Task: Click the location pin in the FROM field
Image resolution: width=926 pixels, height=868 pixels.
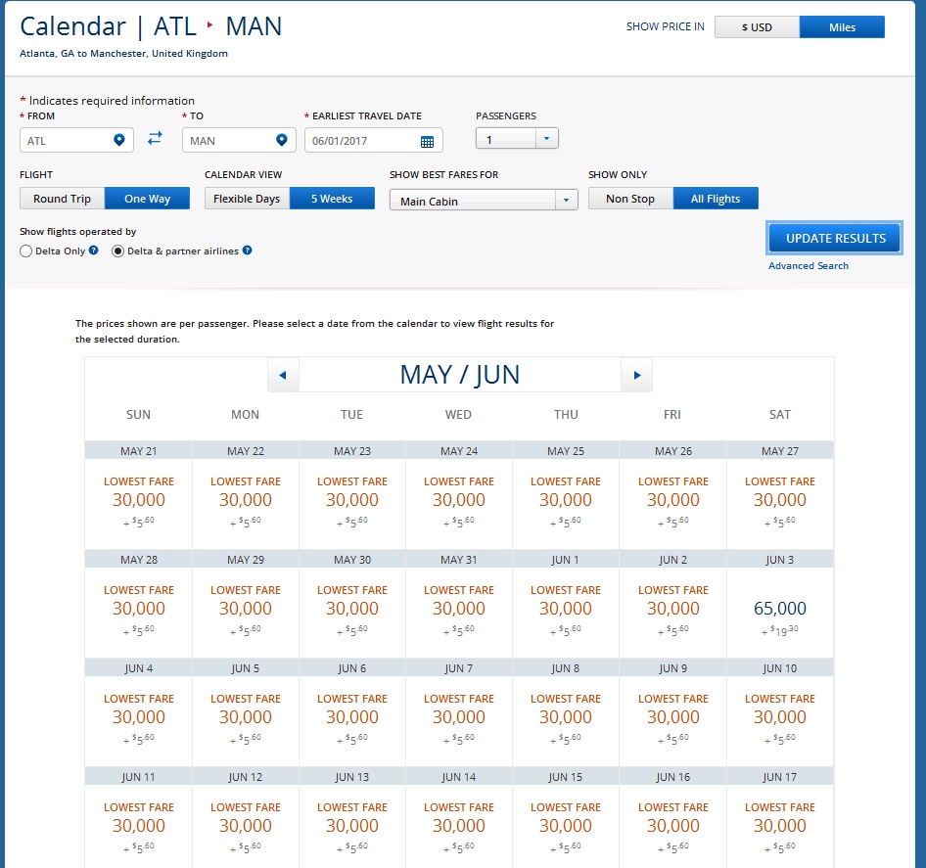Action: click(x=119, y=140)
